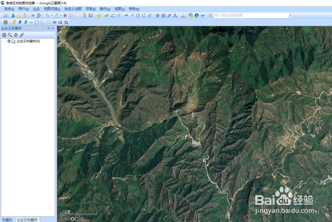
Task: Close the 企业云收藏夹 panel
Action: click(53, 28)
